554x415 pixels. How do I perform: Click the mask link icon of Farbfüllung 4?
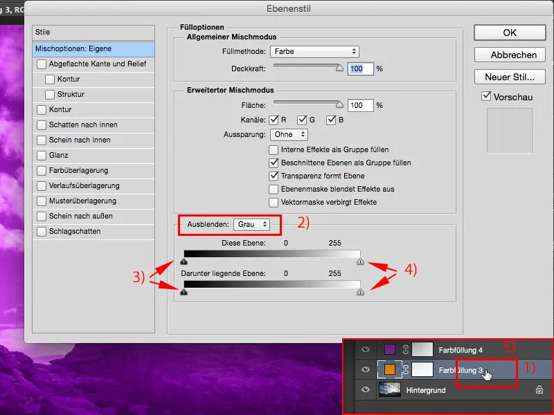tap(406, 349)
